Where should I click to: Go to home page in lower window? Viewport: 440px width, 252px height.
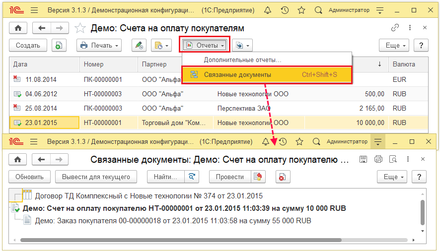pos(18,160)
